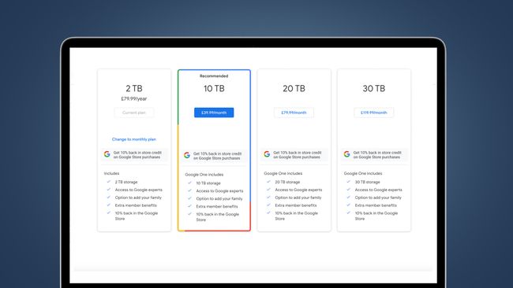Image resolution: width=513 pixels, height=288 pixels.
Task: Click checkmark for Extra member benefits in 2 TB card
Action: point(109,205)
